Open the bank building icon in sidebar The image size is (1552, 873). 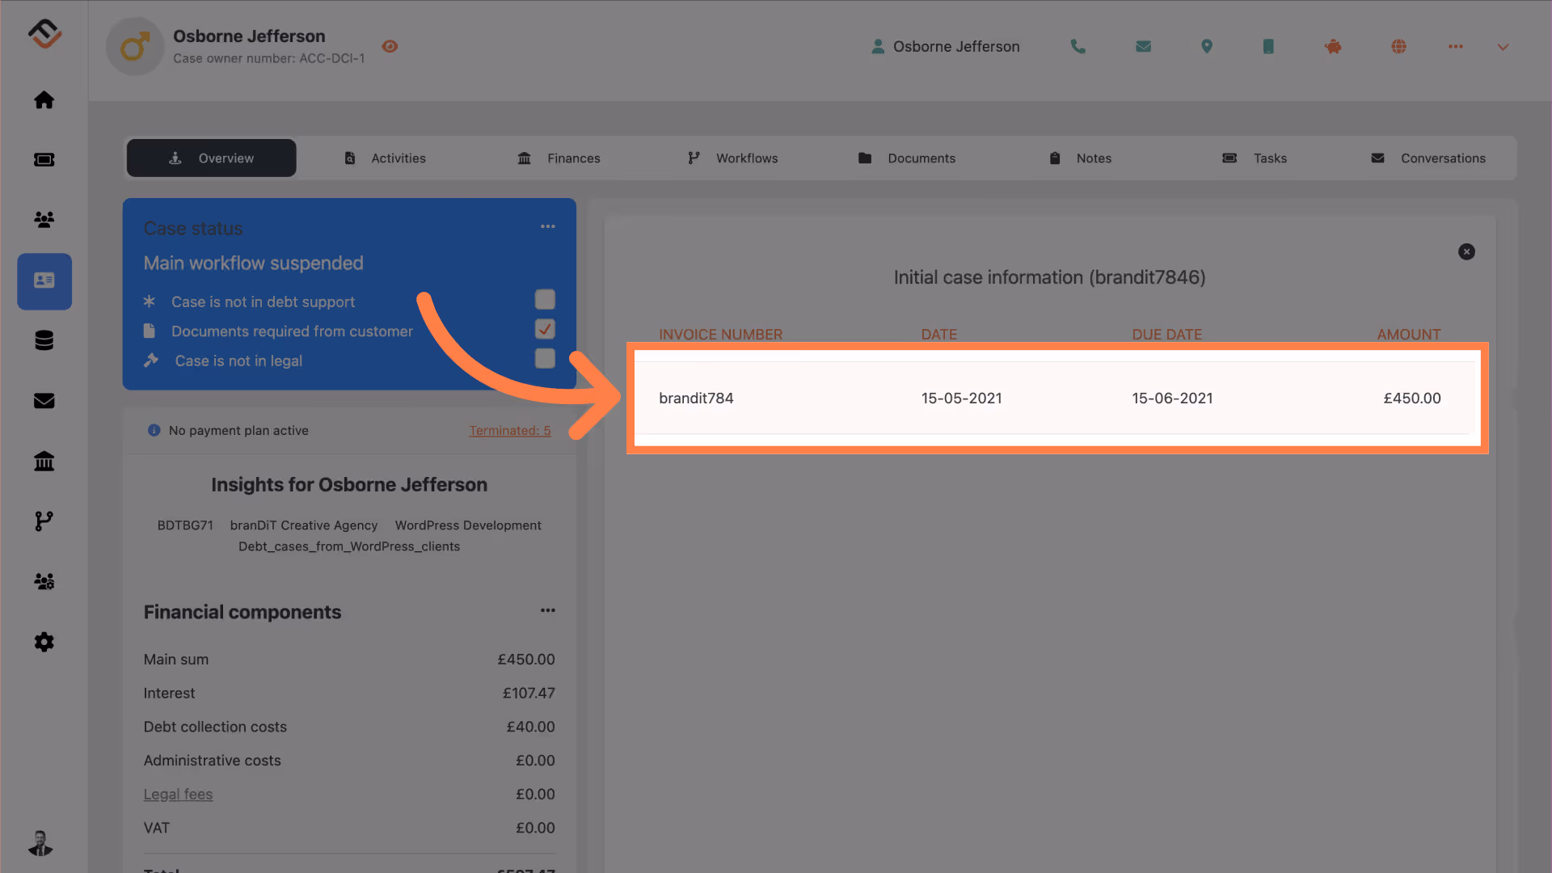click(44, 461)
